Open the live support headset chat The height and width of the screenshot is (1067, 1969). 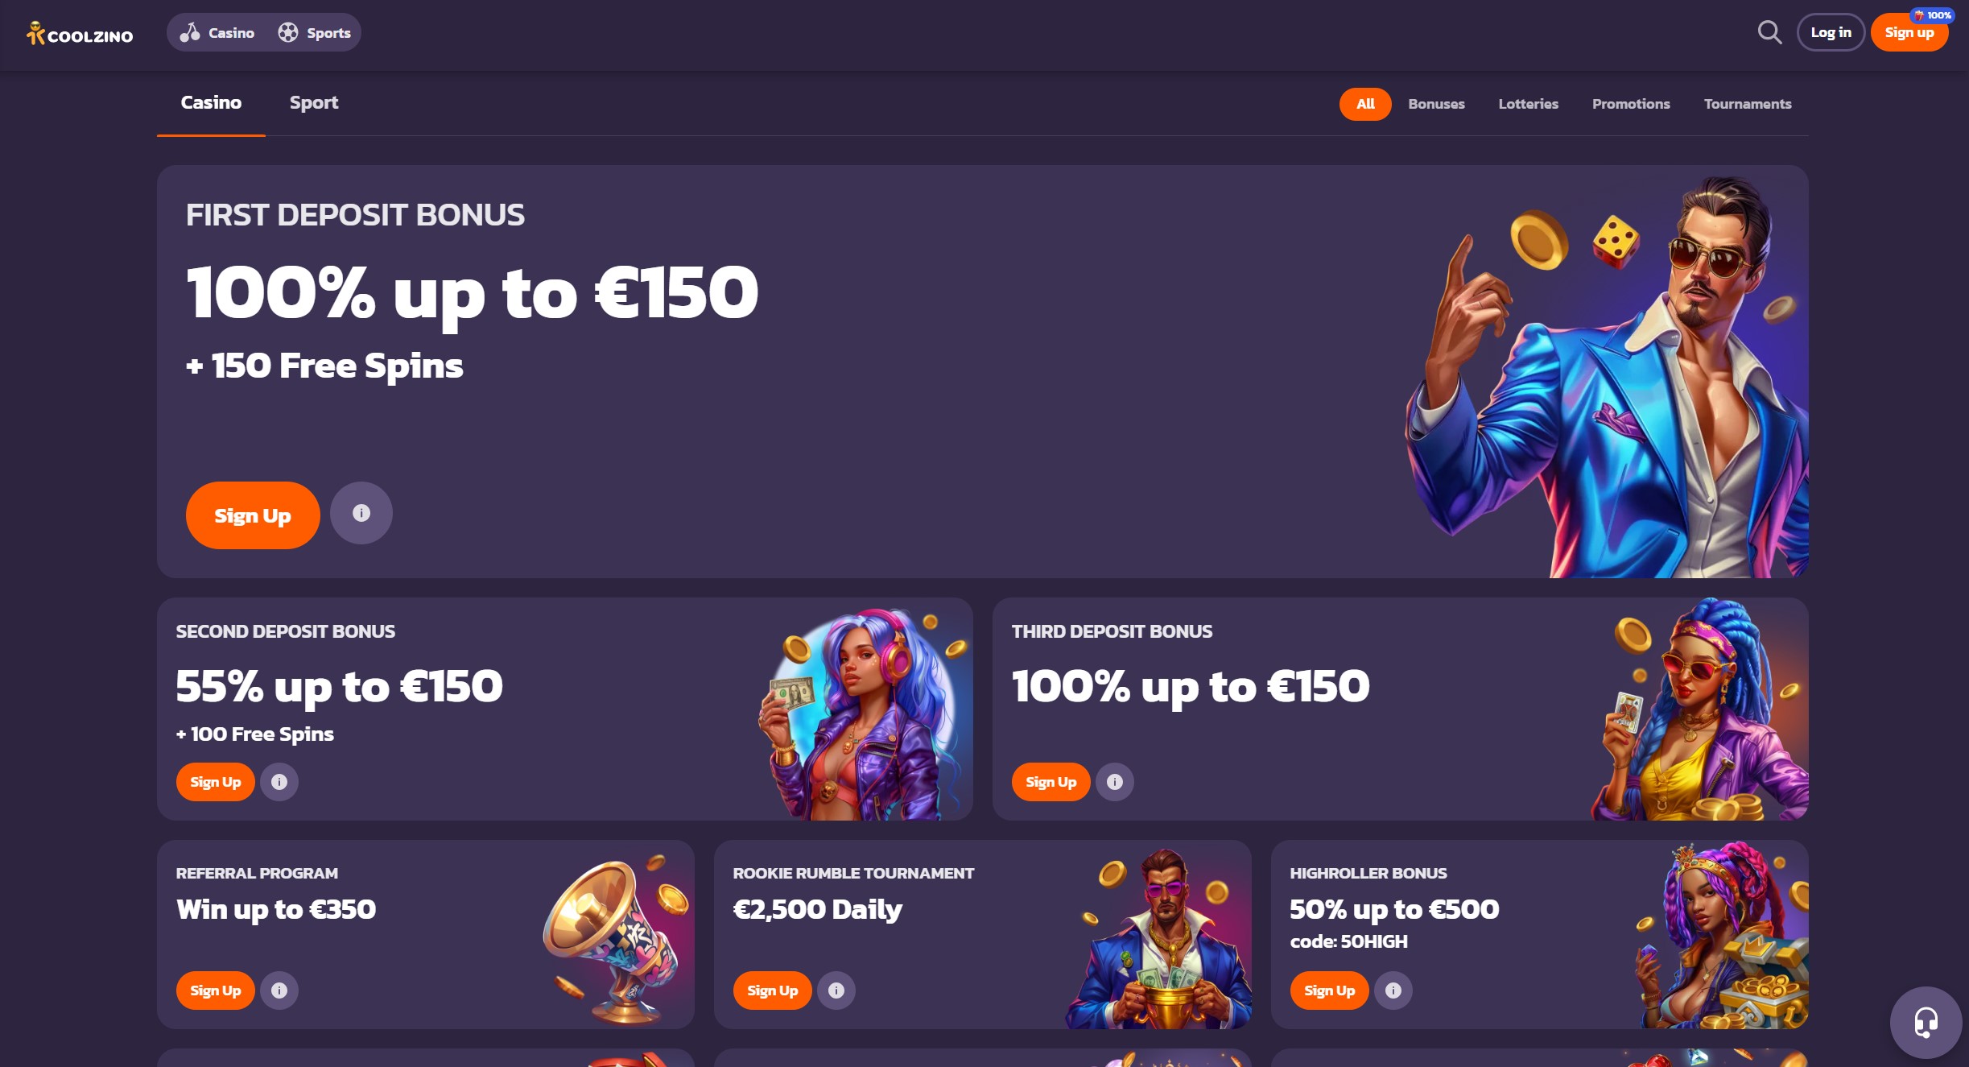coord(1926,1022)
